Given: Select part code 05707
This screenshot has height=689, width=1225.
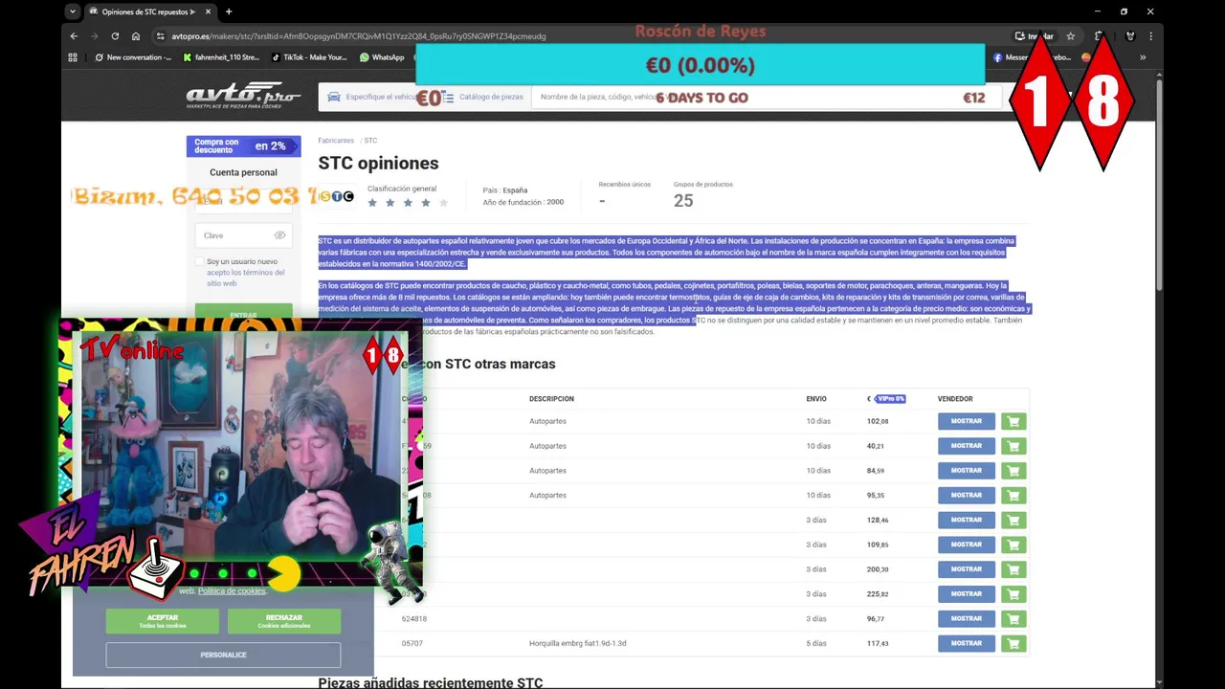Looking at the screenshot, I should tap(412, 643).
